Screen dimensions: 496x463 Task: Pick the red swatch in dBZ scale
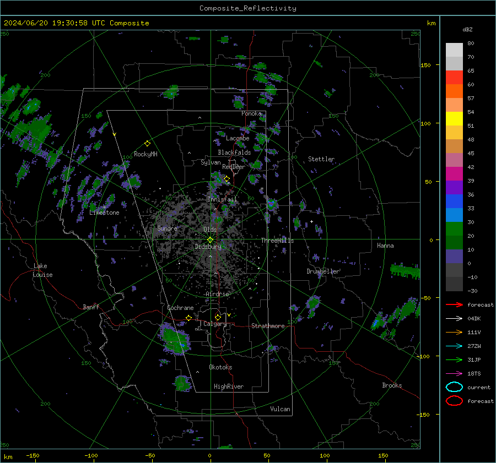454,78
